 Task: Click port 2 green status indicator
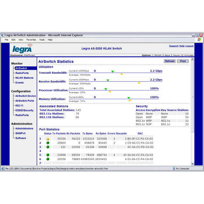48,143
